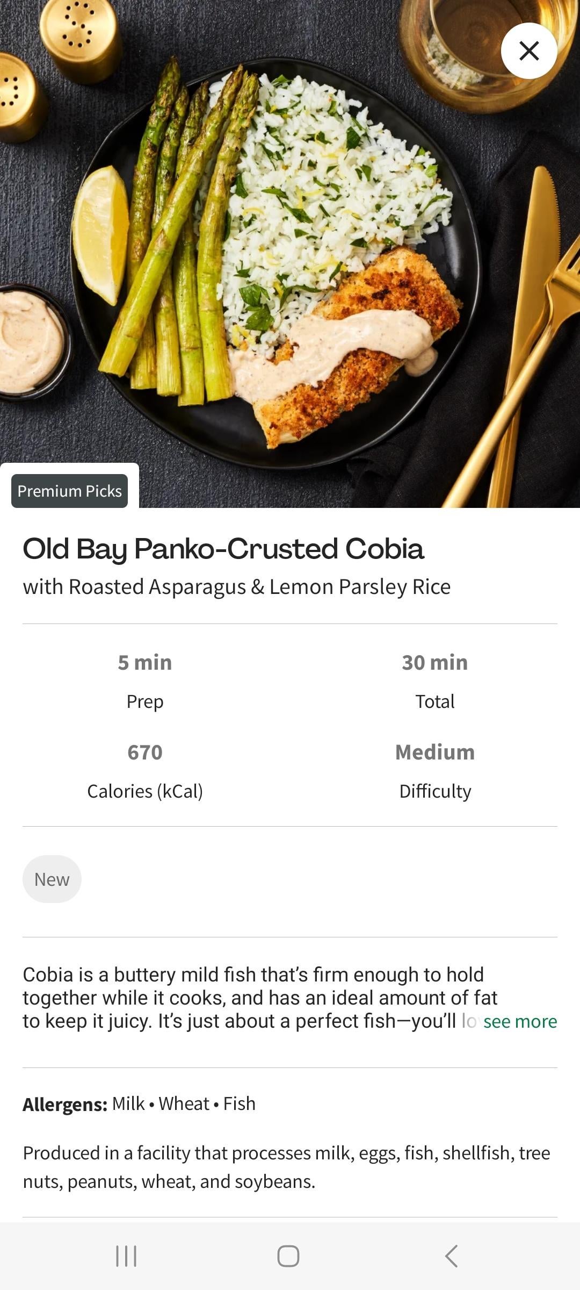The width and height of the screenshot is (580, 1290).
Task: Select the "New" tag chip
Action: click(52, 879)
